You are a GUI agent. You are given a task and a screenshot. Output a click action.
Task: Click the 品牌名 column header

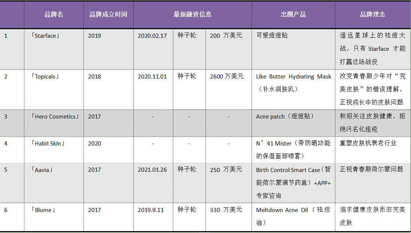[54, 14]
